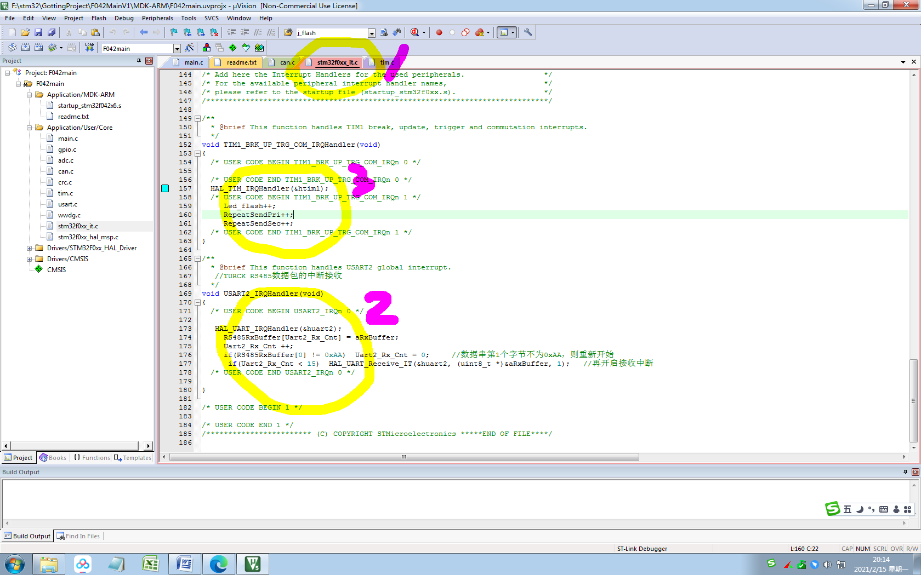Viewport: 921px width, 575px height.
Task: Click the Windows Start button
Action: tap(15, 563)
